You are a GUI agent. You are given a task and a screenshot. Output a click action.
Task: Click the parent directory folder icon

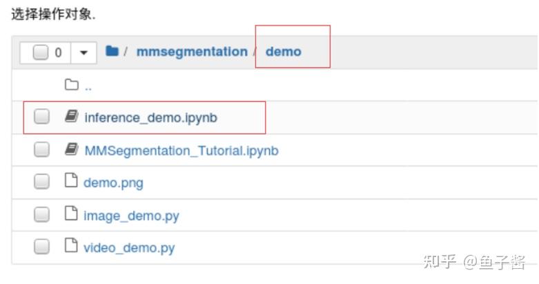(x=71, y=85)
